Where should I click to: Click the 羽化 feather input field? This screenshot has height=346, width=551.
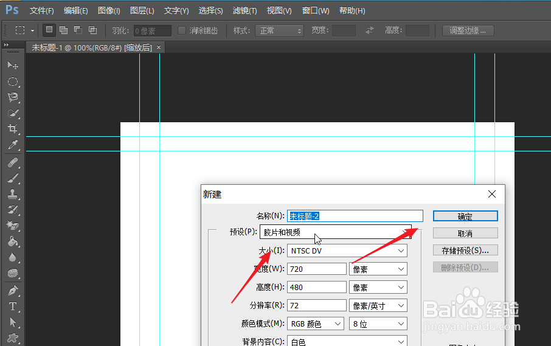click(x=153, y=31)
